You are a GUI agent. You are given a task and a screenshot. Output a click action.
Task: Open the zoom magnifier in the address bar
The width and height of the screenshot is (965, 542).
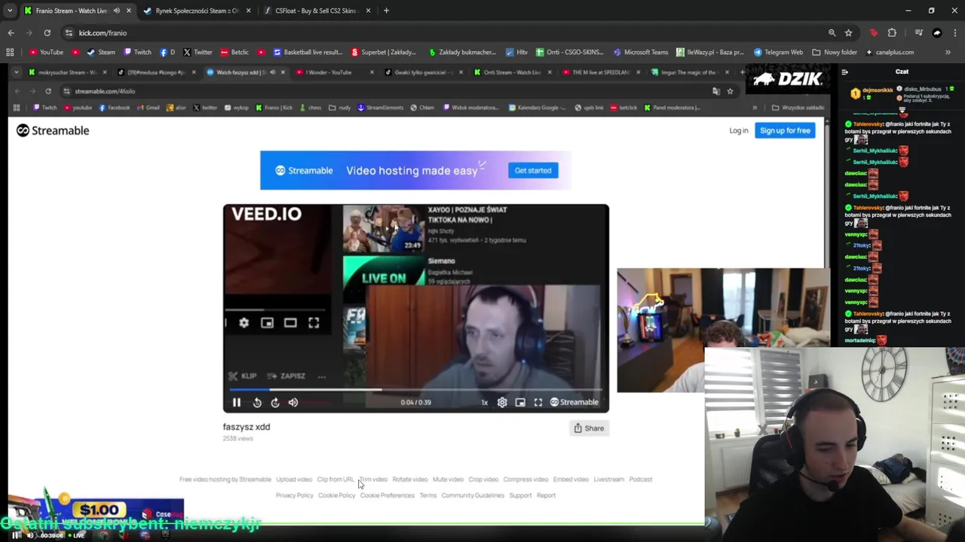[x=832, y=33]
